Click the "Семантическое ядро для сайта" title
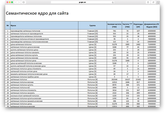165x113 pixels. (x=37, y=13)
